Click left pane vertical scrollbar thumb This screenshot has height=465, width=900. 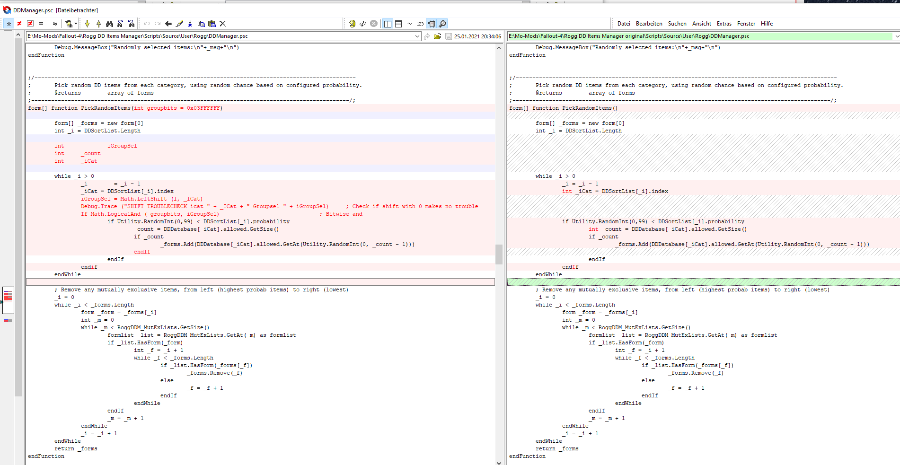[499, 254]
